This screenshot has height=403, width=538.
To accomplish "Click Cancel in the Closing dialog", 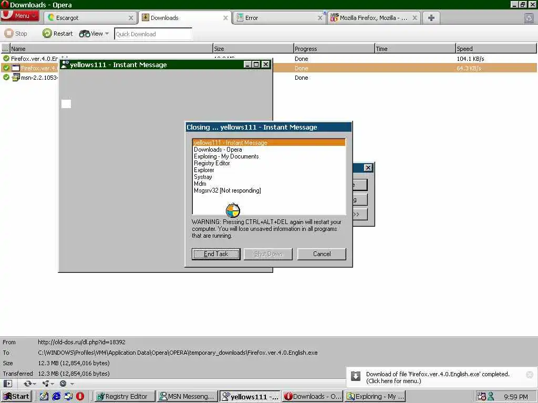I will (322, 254).
